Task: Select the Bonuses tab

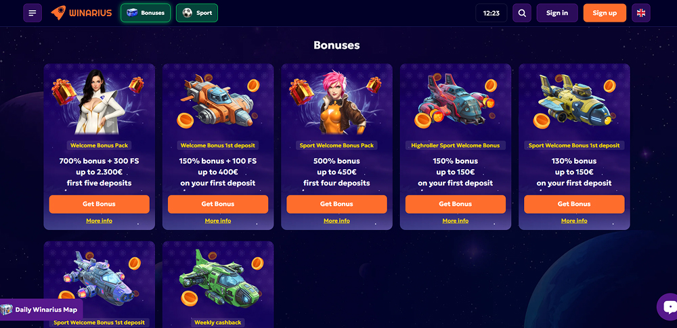Action: tap(146, 13)
